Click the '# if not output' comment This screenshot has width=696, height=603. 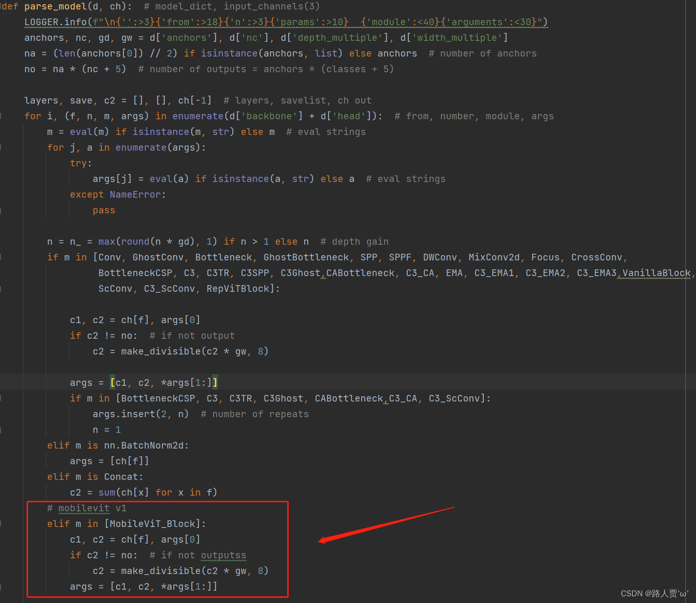click(192, 335)
